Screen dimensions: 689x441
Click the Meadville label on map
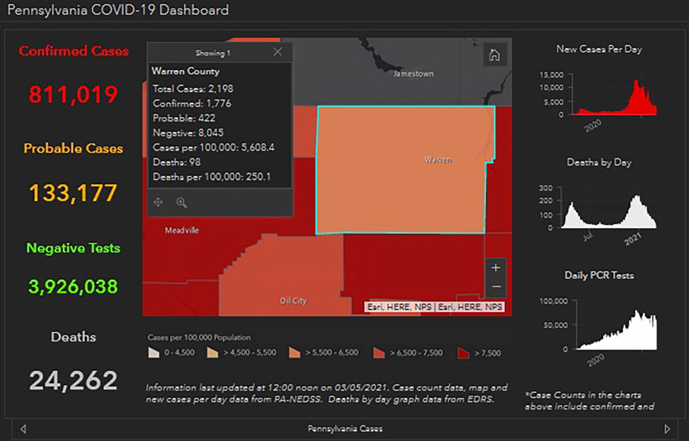pos(182,230)
